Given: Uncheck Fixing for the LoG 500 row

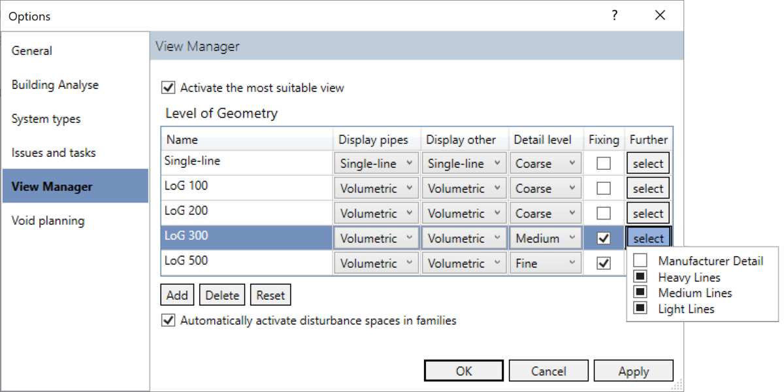Looking at the screenshot, I should click(603, 263).
